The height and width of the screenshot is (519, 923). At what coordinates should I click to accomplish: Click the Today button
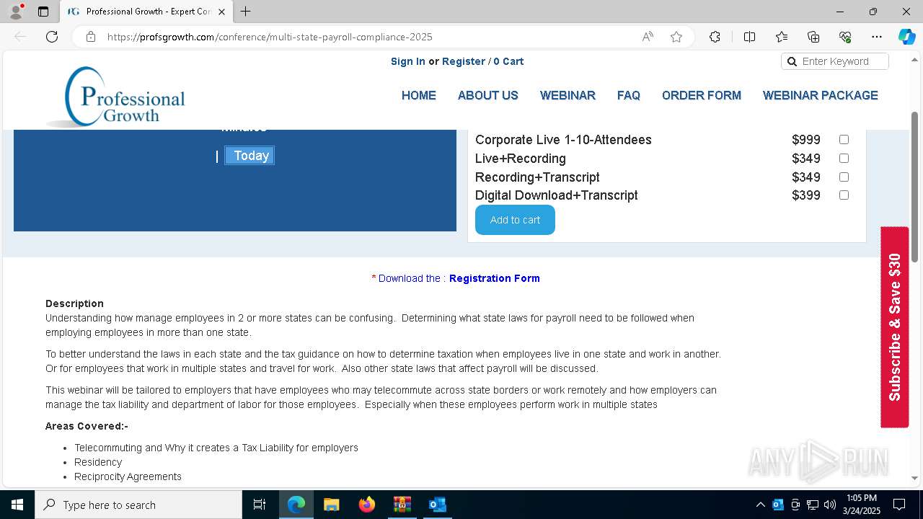point(249,156)
